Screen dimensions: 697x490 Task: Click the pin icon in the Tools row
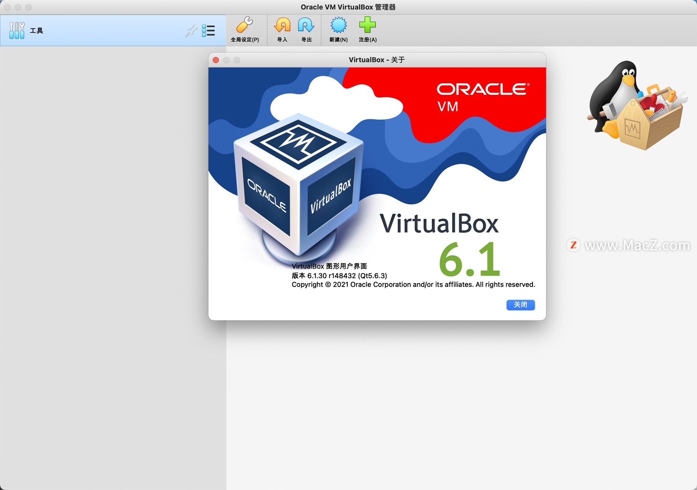pos(191,31)
